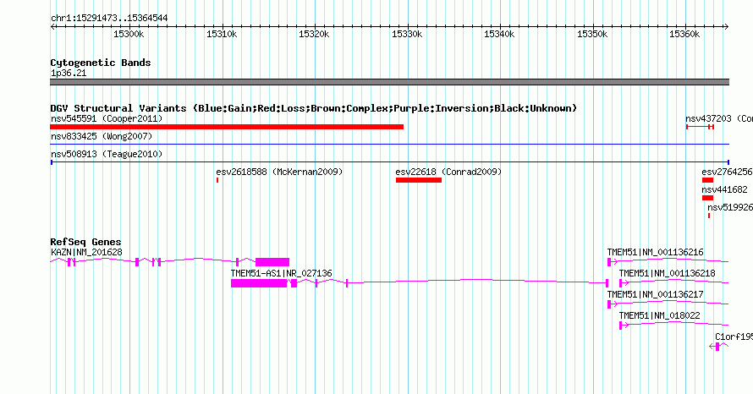The height and width of the screenshot is (394, 753).
Task: Click the Cytogenetic Bands track title
Action: (x=101, y=63)
